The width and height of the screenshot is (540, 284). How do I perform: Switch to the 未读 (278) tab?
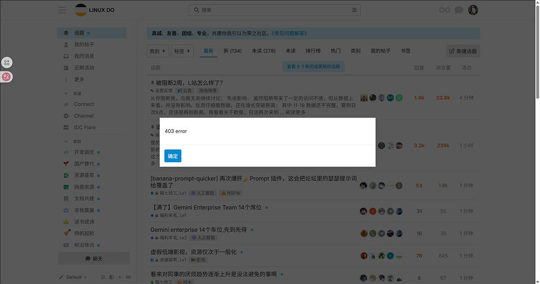point(264,51)
